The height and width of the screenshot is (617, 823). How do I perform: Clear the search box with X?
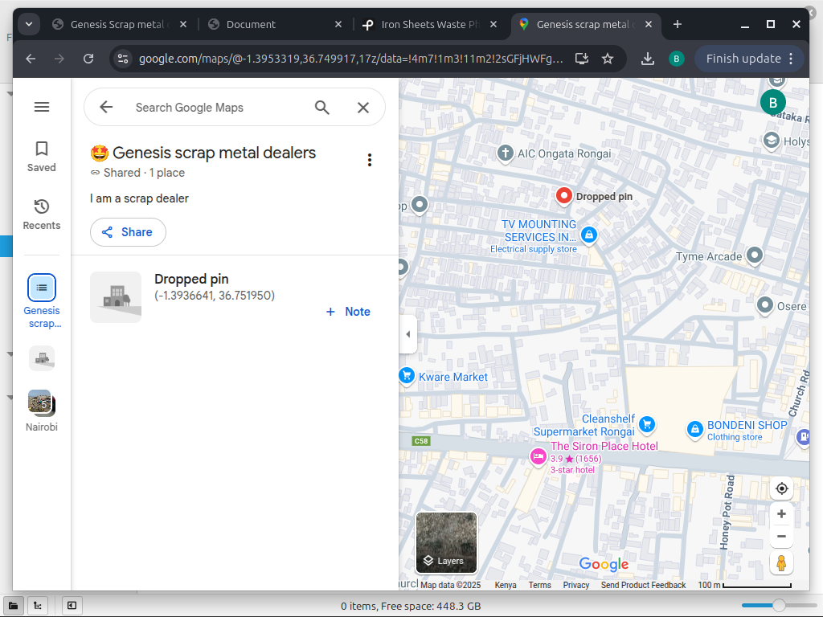(x=363, y=108)
